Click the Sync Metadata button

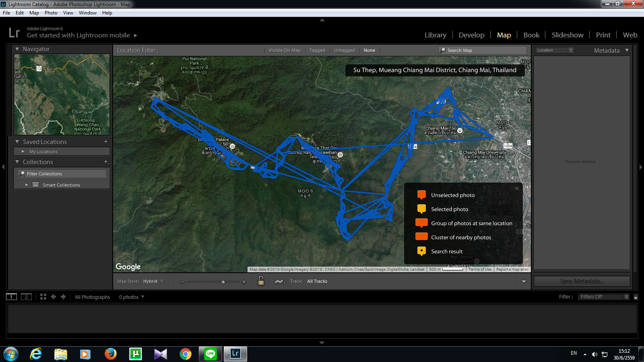(x=582, y=281)
